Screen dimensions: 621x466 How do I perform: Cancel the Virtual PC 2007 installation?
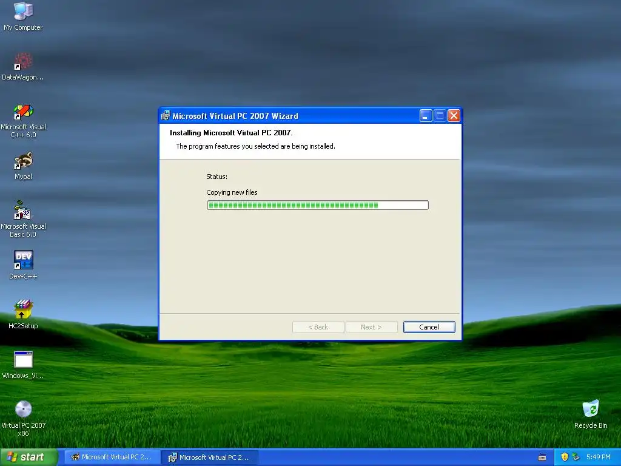[429, 327]
